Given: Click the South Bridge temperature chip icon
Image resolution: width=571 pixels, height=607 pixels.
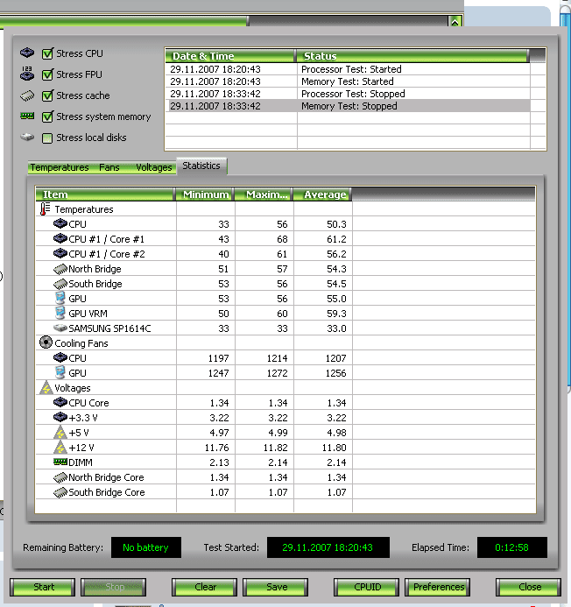Looking at the screenshot, I should pyautogui.click(x=60, y=284).
